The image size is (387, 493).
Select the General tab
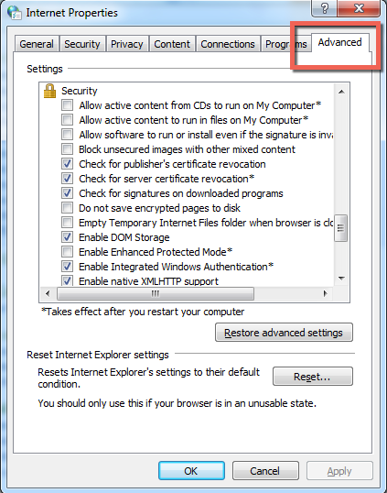point(37,44)
